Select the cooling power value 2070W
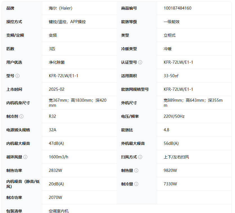This screenshot has width=235, height=213. [55, 198]
